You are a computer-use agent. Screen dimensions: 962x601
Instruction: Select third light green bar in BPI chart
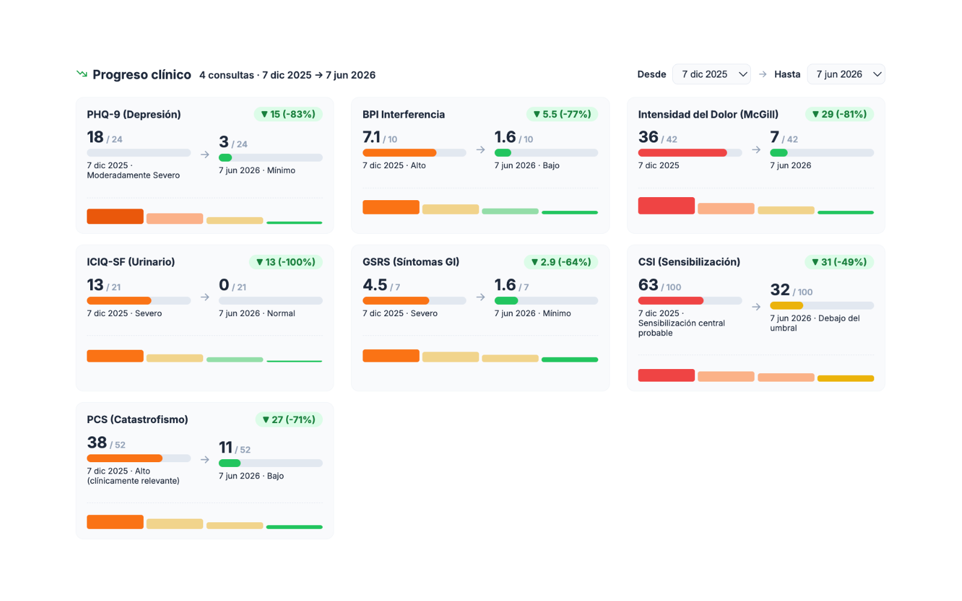(510, 212)
